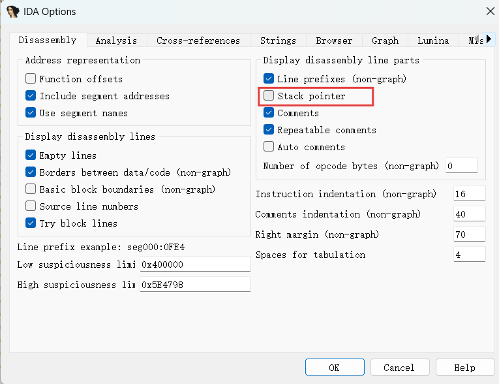Close the IDA Options dialog

[490, 11]
